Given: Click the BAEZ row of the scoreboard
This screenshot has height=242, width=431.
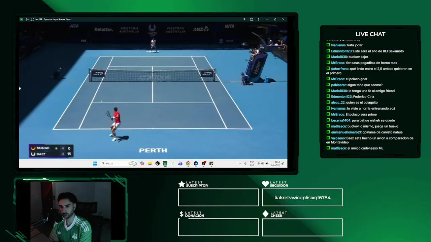Looking at the screenshot, I should 51,154.
